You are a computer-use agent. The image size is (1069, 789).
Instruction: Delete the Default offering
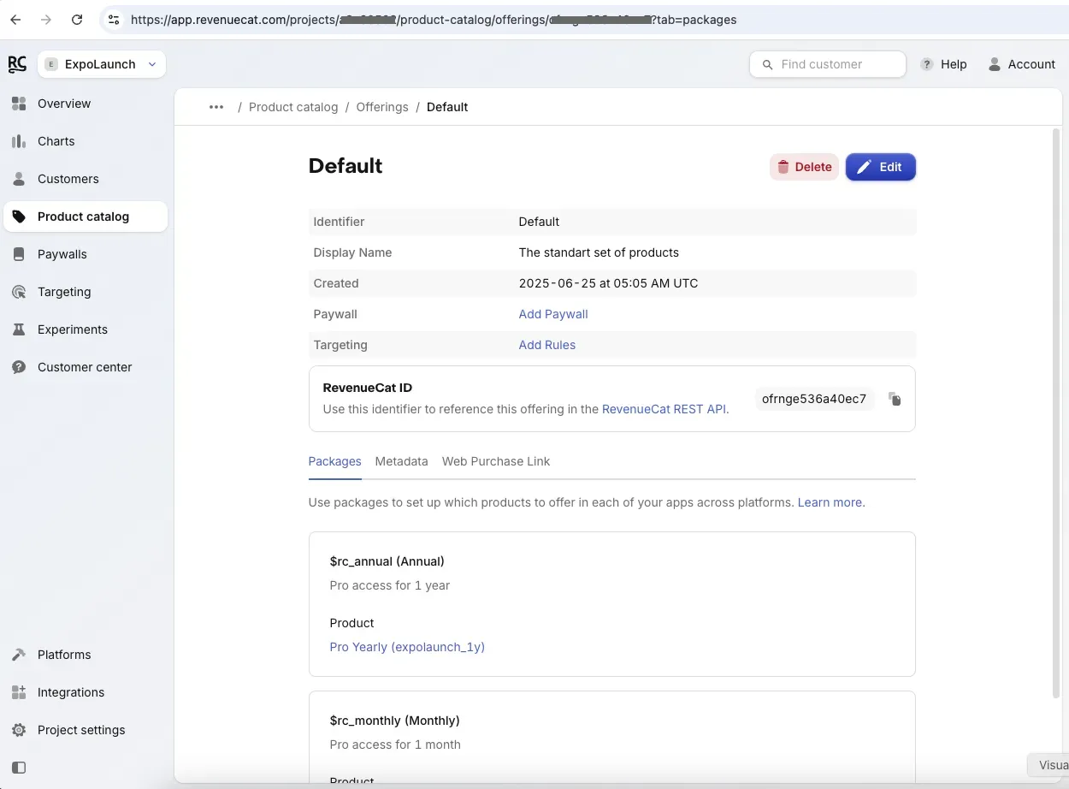coord(804,167)
